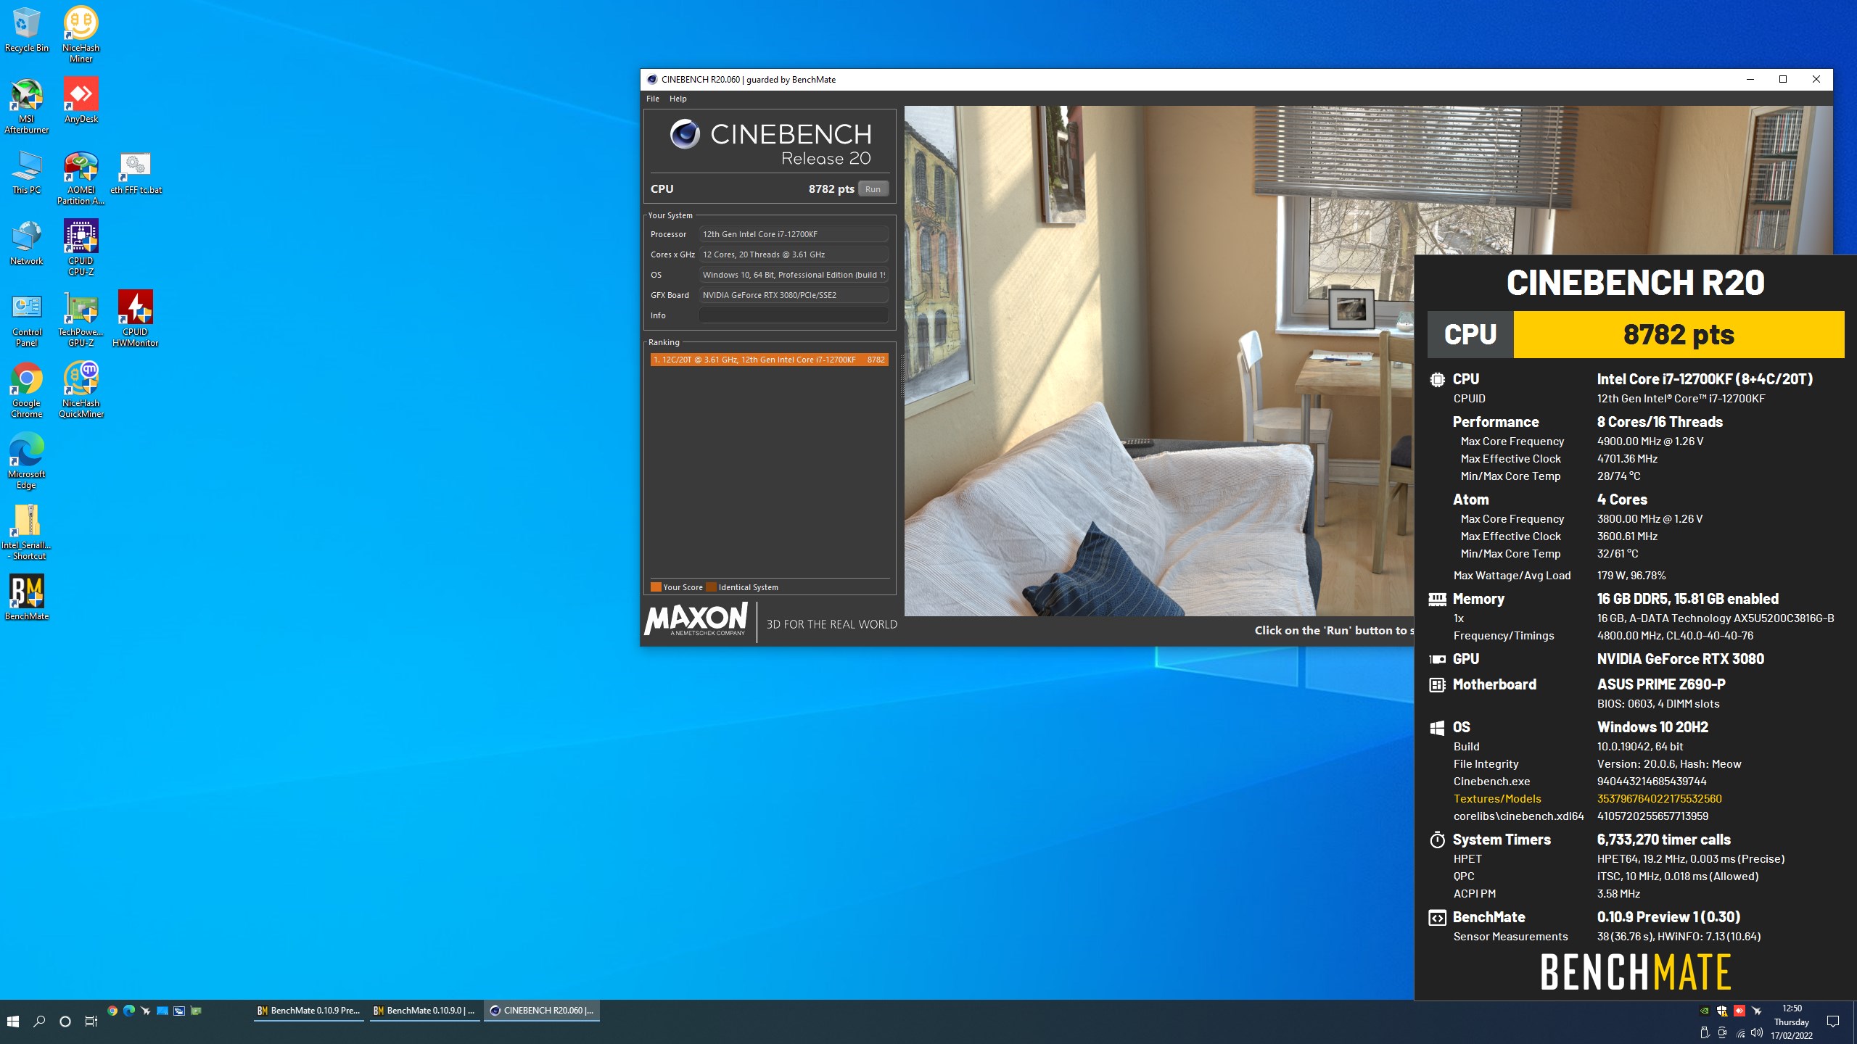Image resolution: width=1857 pixels, height=1044 pixels.
Task: Click the NVIDIA GeForce RTX 3080 GPU value
Action: (1681, 659)
